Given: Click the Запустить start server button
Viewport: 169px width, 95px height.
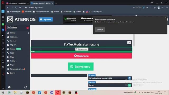Looking at the screenshot, I should click(x=81, y=66).
